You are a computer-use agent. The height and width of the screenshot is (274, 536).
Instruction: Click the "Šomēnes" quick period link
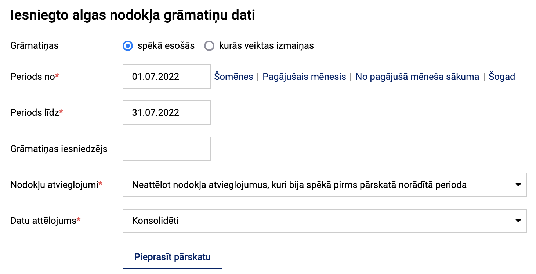pos(233,77)
